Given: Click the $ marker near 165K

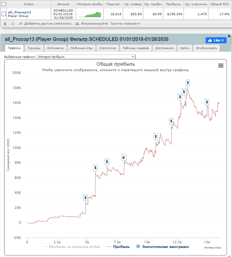Looking at the screenshot, I should pos(180,97).
